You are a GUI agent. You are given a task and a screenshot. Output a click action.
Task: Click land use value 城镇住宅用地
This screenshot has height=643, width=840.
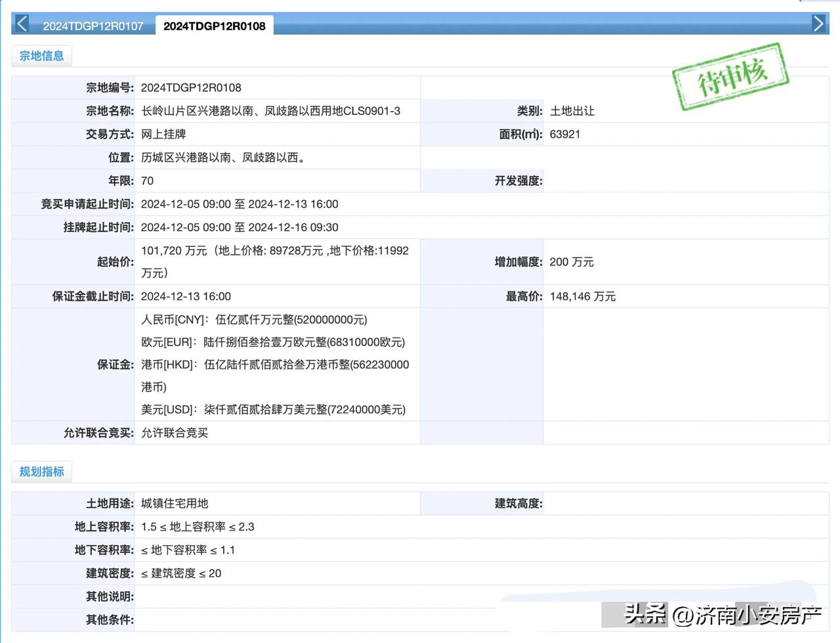click(x=175, y=503)
